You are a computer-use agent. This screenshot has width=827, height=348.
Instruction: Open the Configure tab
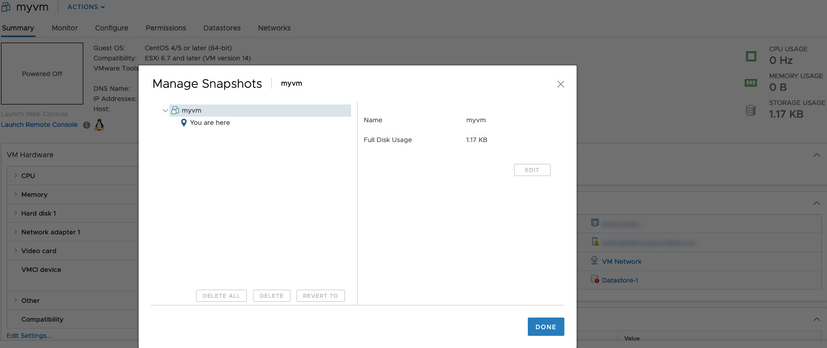112,28
